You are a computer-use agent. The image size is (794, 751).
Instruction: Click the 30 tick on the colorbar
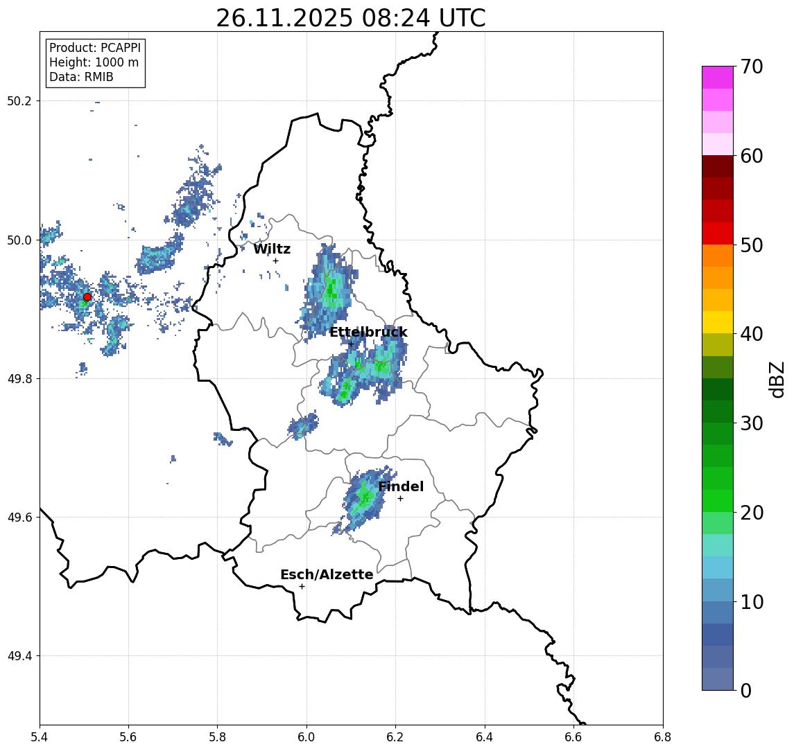[752, 423]
